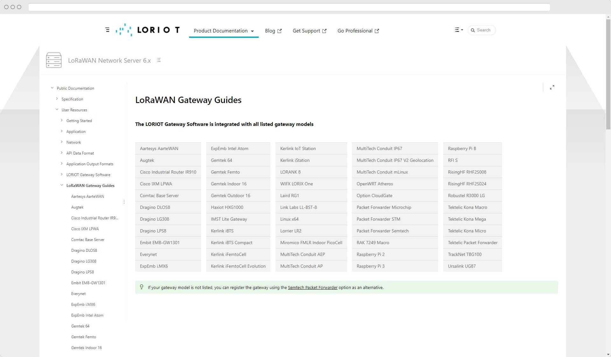This screenshot has width=611, height=357.
Task: Click the page vertical scrollbar thumb
Action: (x=608, y=75)
